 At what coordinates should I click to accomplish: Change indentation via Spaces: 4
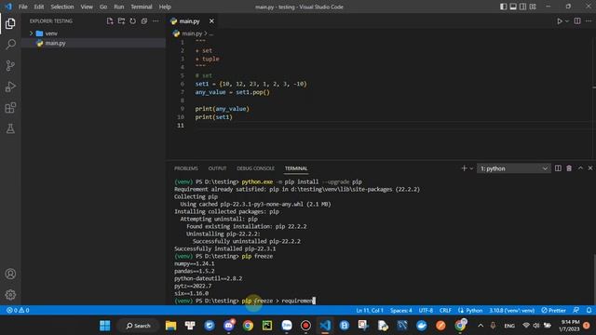(401, 310)
